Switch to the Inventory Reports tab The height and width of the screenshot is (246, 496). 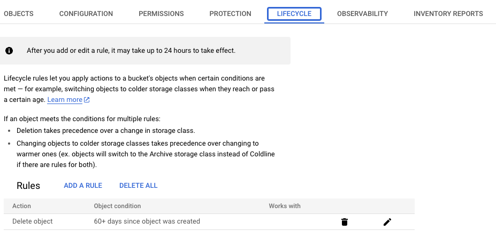[x=448, y=14]
